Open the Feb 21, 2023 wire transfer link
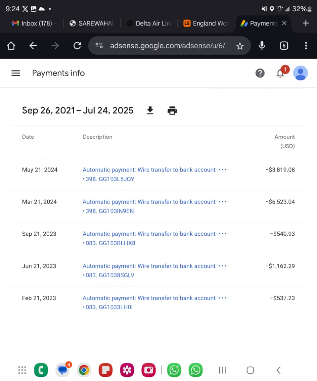The height and width of the screenshot is (381, 317). [x=149, y=298]
